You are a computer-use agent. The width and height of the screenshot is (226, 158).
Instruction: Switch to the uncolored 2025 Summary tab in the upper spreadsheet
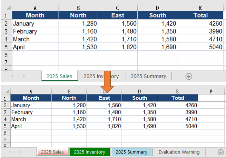[148, 76]
